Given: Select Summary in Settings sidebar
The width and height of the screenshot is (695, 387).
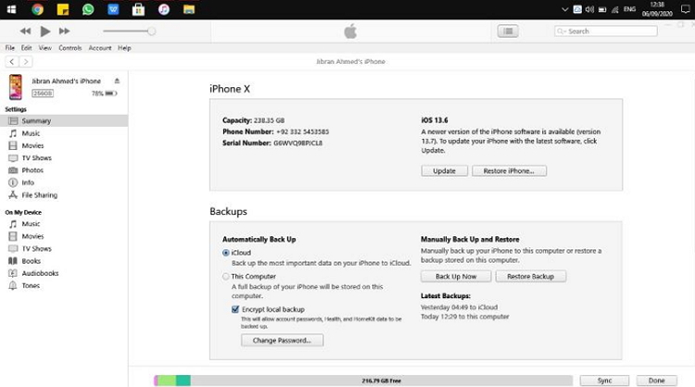Looking at the screenshot, I should coord(64,121).
